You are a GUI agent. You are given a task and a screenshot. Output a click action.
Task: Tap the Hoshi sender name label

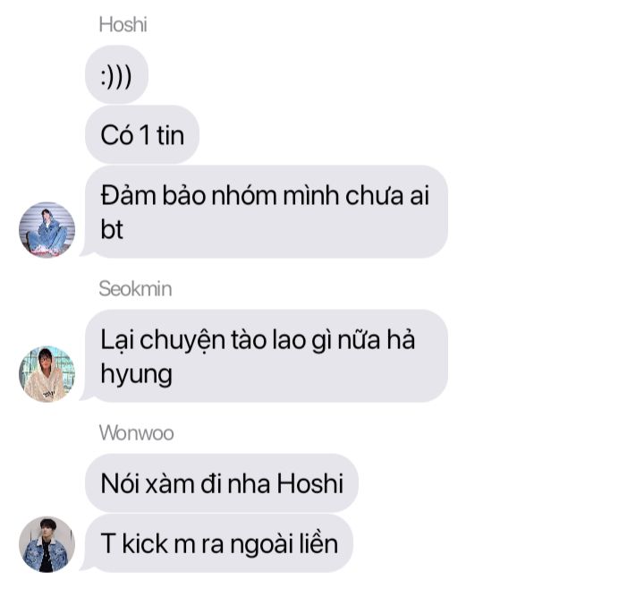click(x=123, y=25)
